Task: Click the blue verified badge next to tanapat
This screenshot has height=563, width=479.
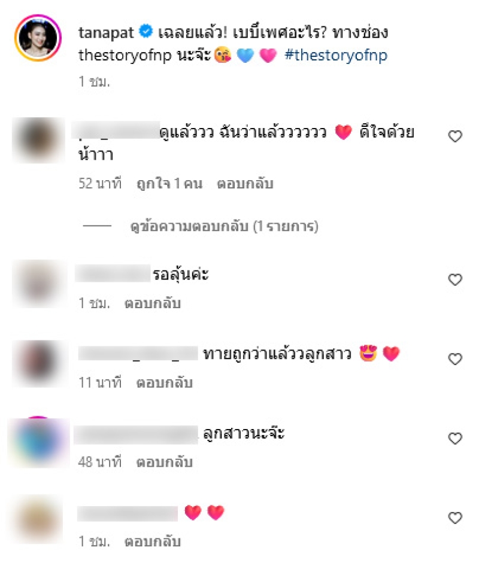Action: [145, 31]
